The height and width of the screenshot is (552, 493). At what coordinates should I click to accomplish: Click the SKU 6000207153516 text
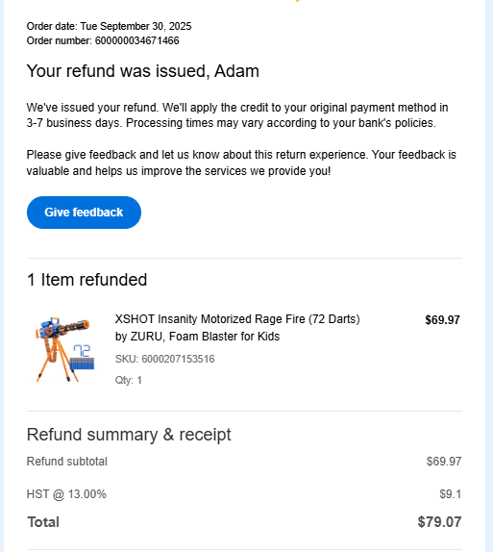(x=164, y=359)
